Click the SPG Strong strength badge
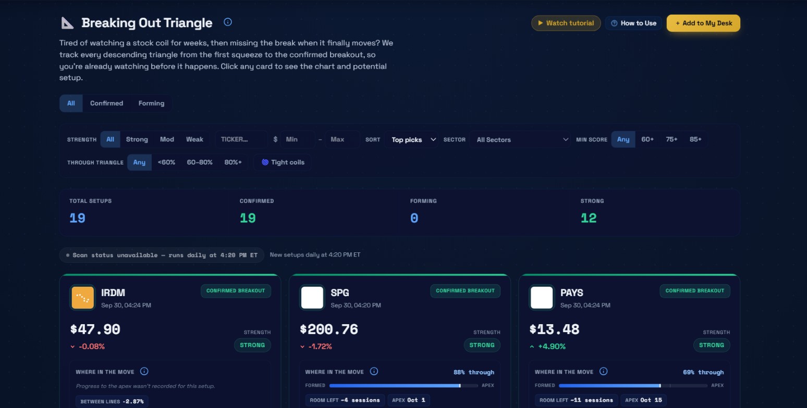Screen dimensions: 807x408 (x=482, y=345)
